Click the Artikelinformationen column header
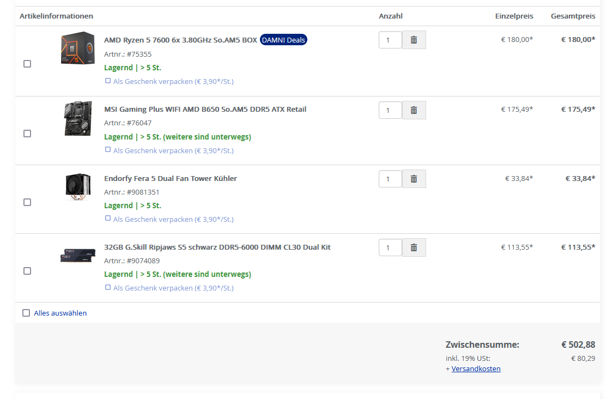 57,16
